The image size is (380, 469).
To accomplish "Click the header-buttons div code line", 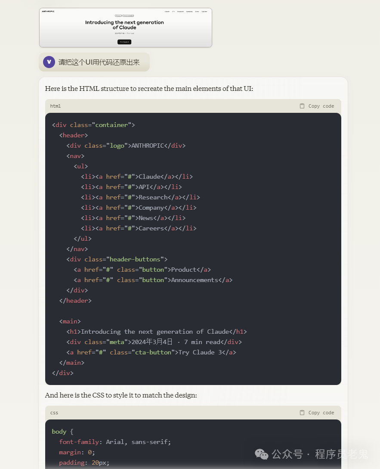I will coord(117,259).
